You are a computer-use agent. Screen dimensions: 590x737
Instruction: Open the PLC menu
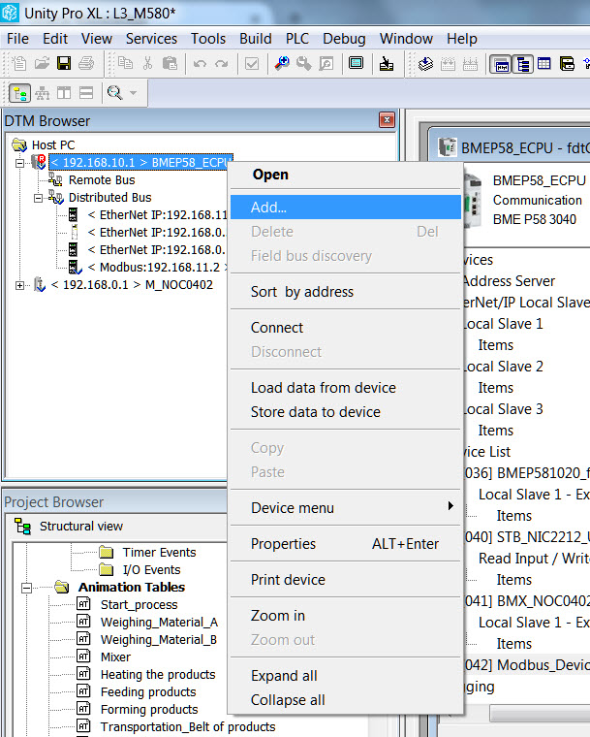(x=297, y=39)
